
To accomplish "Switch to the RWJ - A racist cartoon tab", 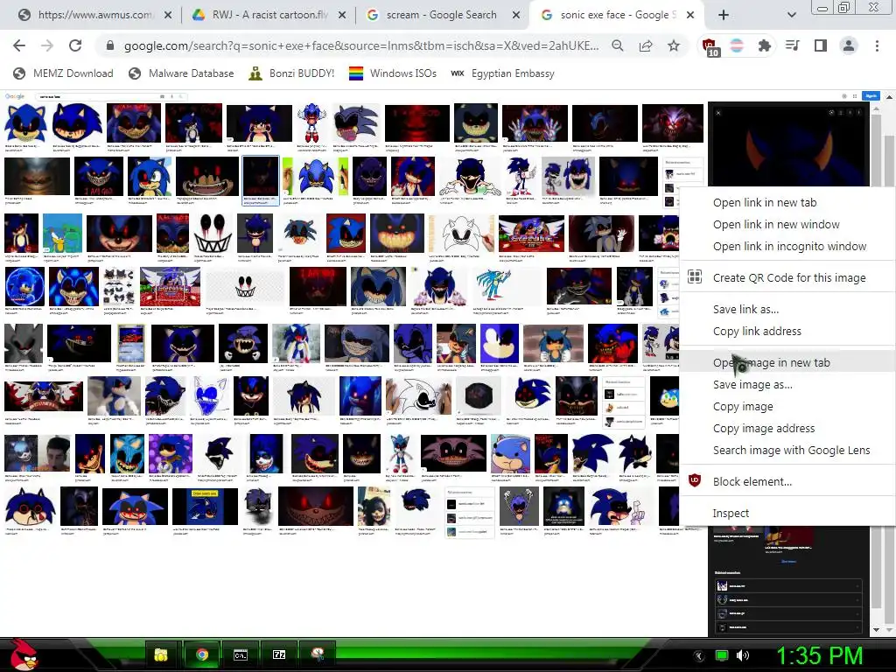I will [268, 16].
